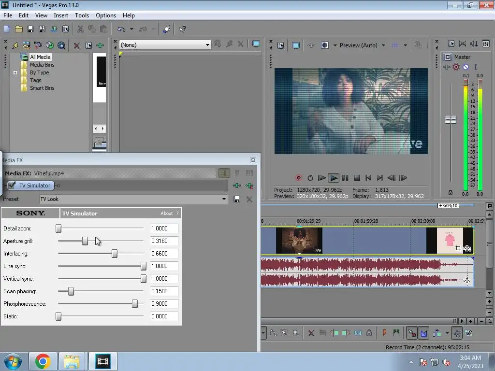
Task: Open the dropdown arrow next to Undo
Action: 131,29
